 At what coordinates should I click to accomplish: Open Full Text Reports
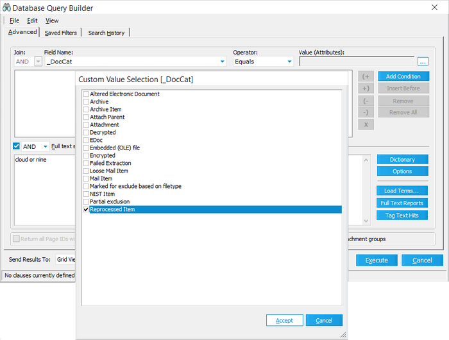pyautogui.click(x=402, y=203)
